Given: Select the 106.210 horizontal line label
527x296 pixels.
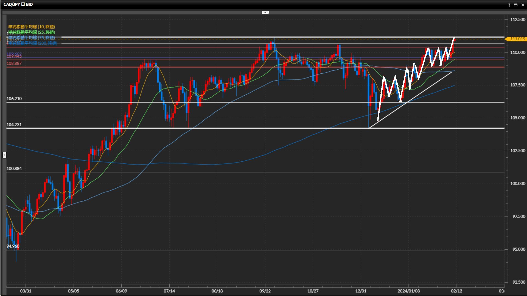Looking at the screenshot, I should pyautogui.click(x=14, y=99).
